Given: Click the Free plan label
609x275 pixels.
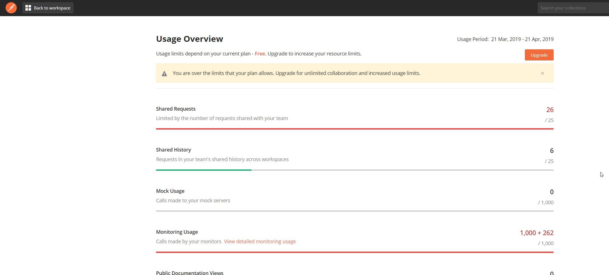Looking at the screenshot, I should 260,53.
